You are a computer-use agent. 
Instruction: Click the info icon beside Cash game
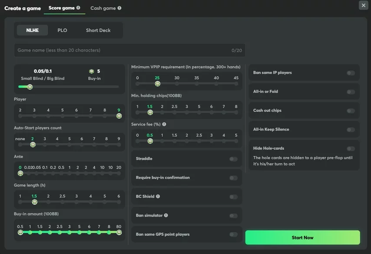point(119,8)
